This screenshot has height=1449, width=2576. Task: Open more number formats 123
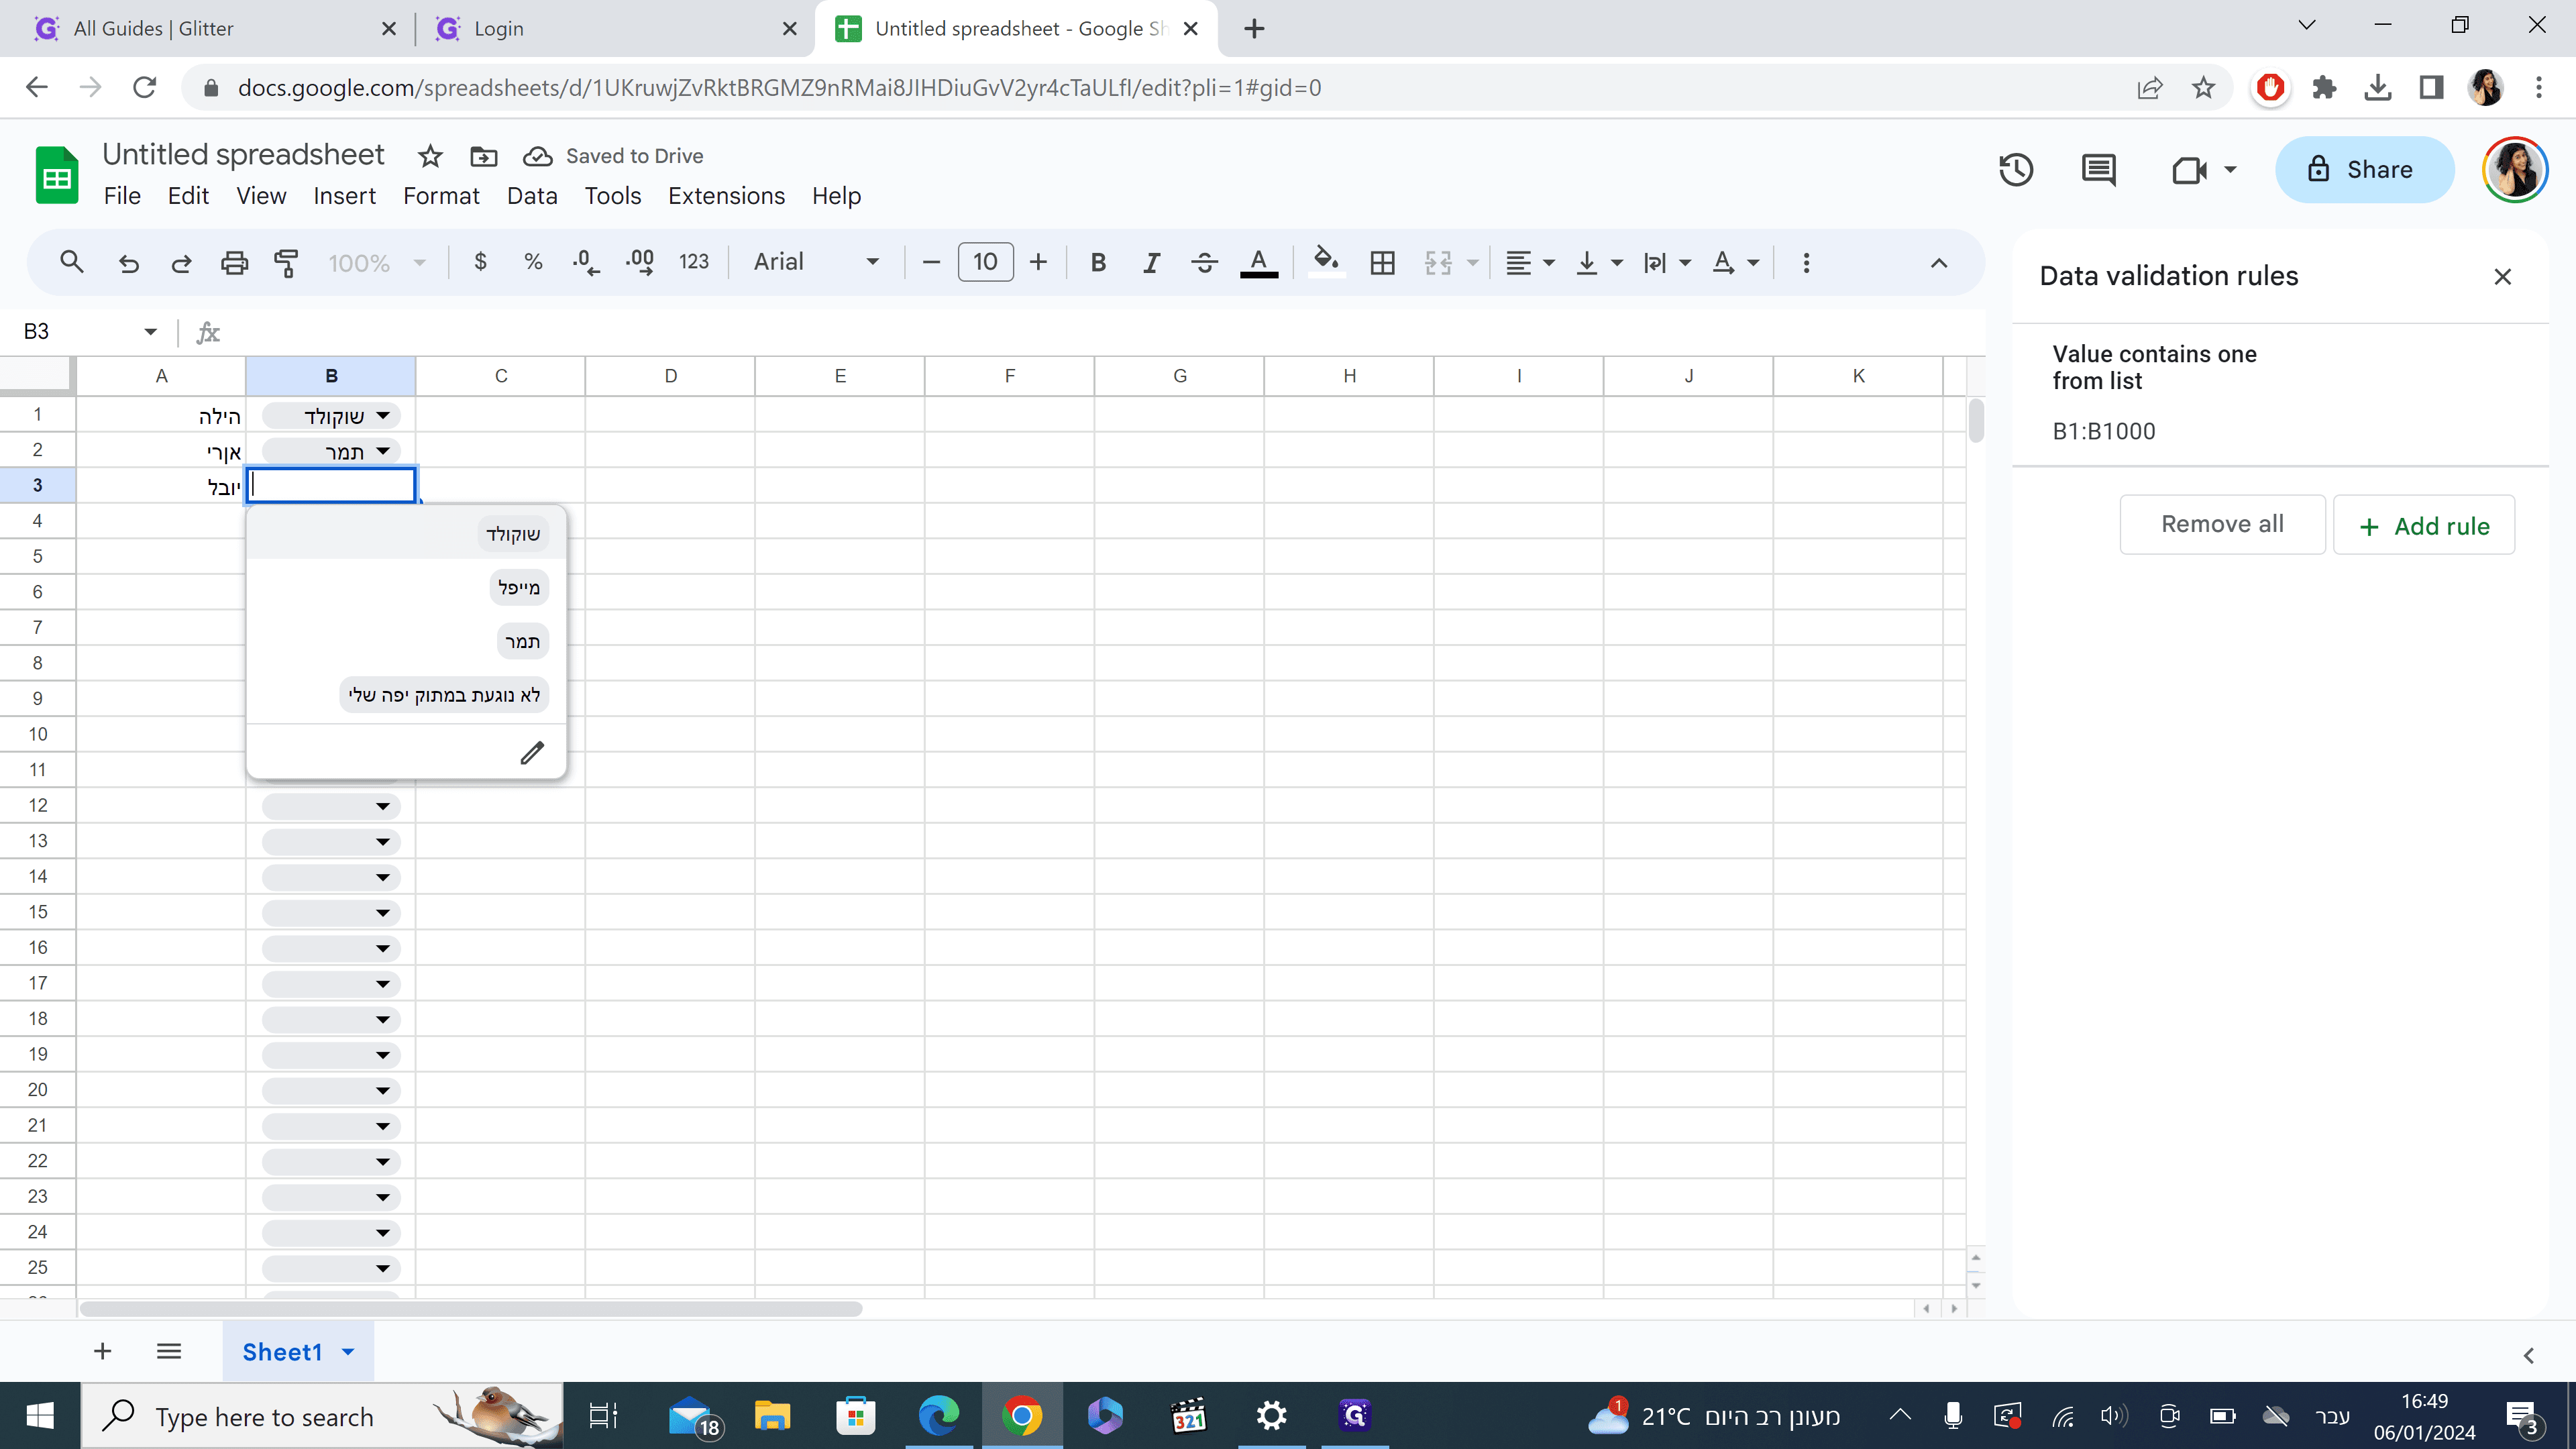[693, 262]
